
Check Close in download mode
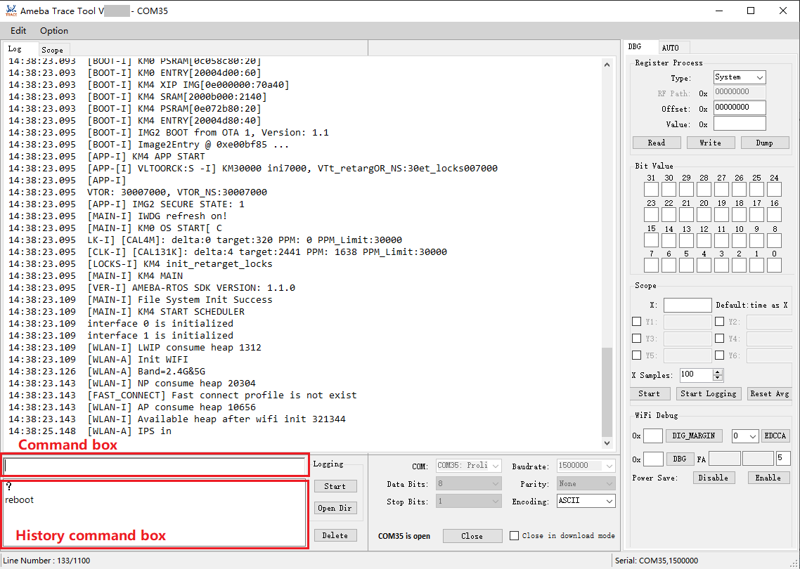click(x=515, y=535)
